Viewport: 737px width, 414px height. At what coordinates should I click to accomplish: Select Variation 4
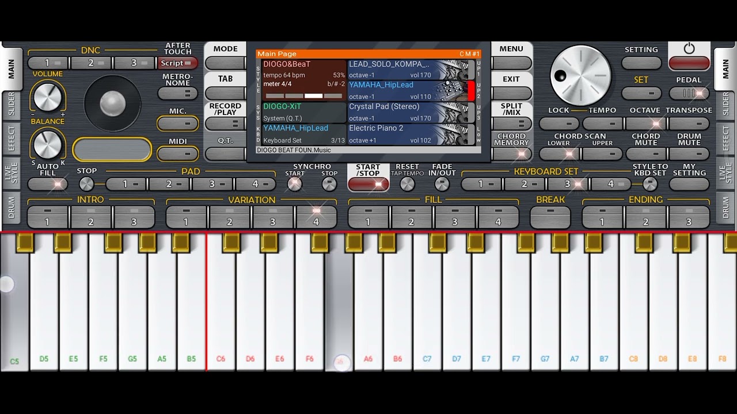coord(316,217)
